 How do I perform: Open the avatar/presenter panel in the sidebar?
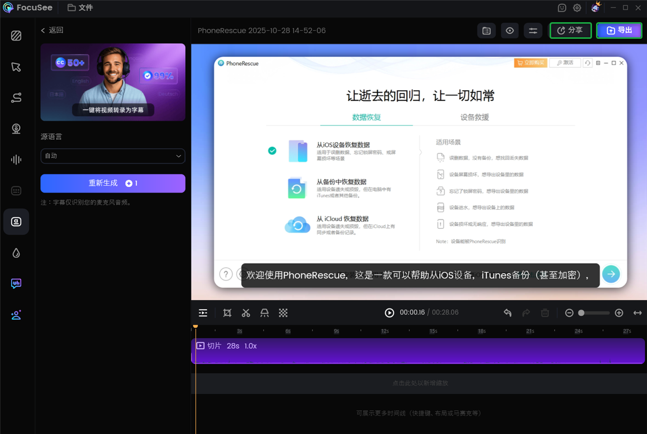[x=16, y=315]
